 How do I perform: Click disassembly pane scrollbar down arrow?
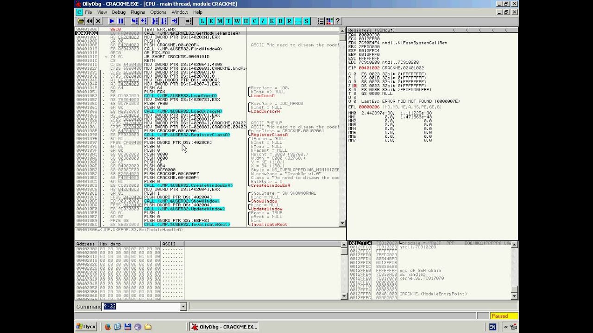tap(343, 223)
